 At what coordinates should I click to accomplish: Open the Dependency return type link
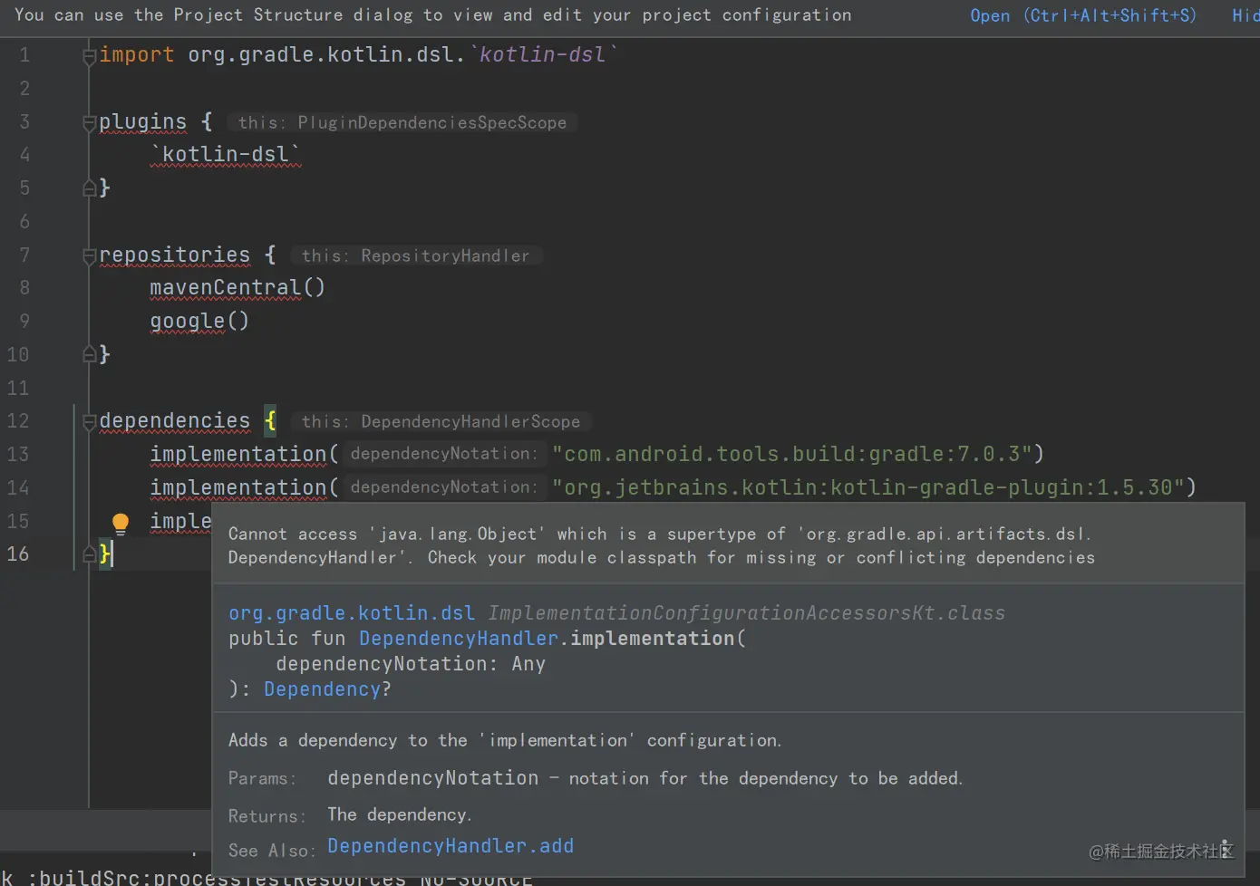(322, 689)
